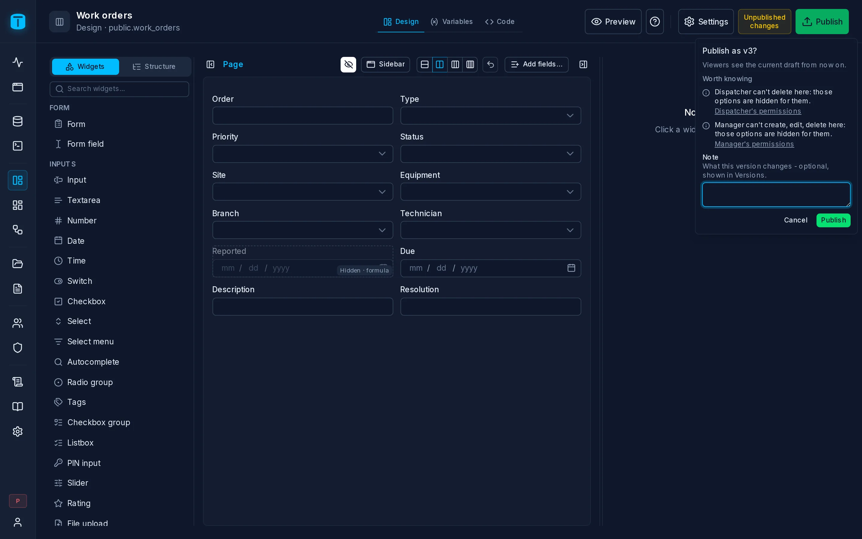The width and height of the screenshot is (862, 539).
Task: Click the Preview button
Action: [613, 22]
